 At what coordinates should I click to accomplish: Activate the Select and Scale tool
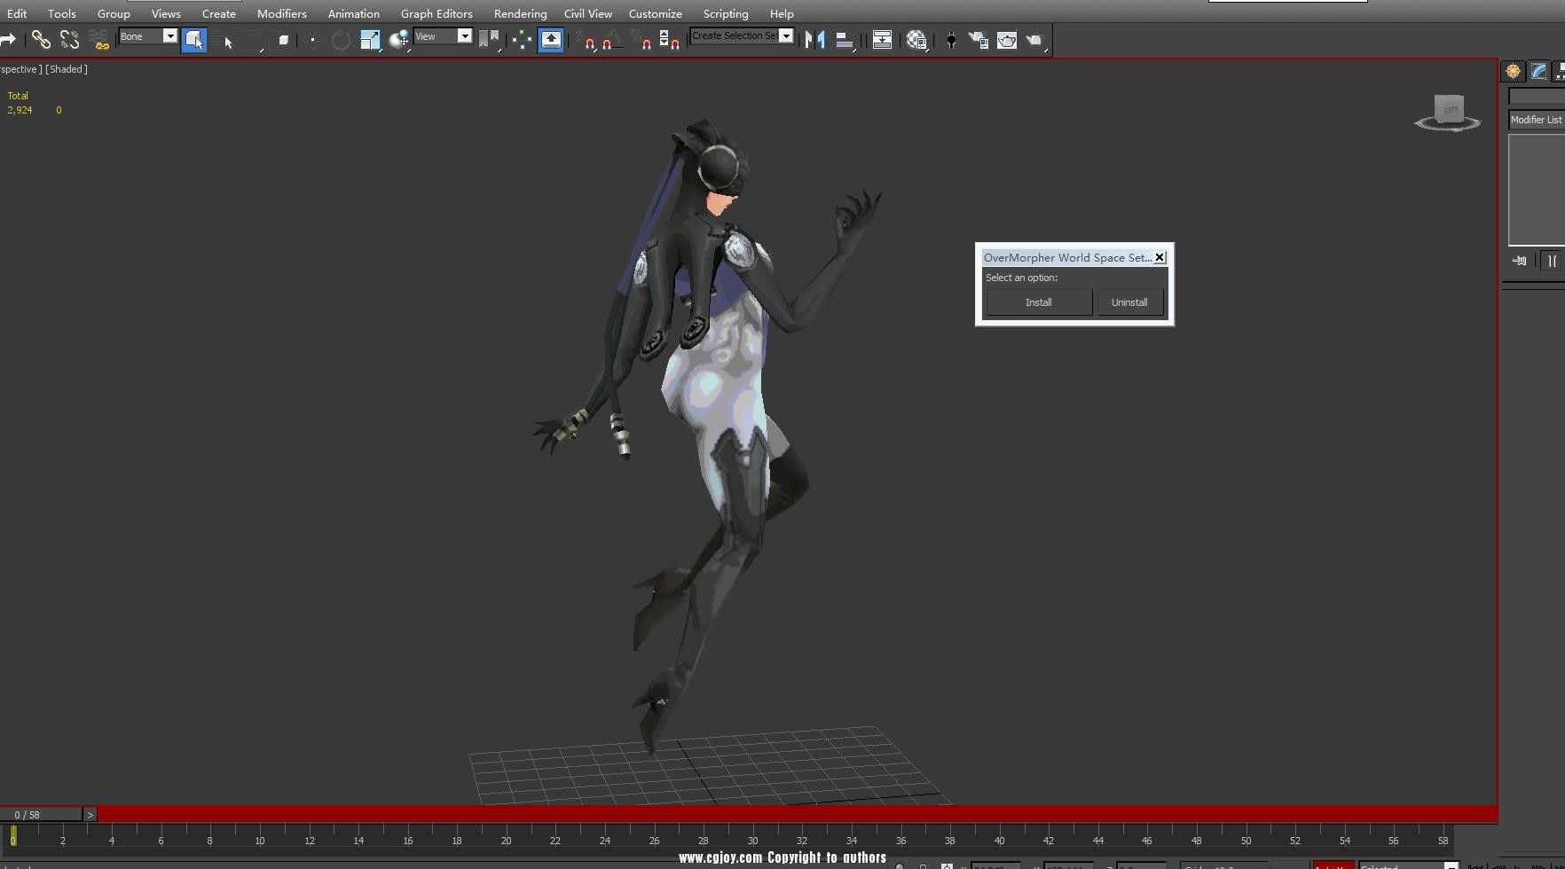(370, 40)
